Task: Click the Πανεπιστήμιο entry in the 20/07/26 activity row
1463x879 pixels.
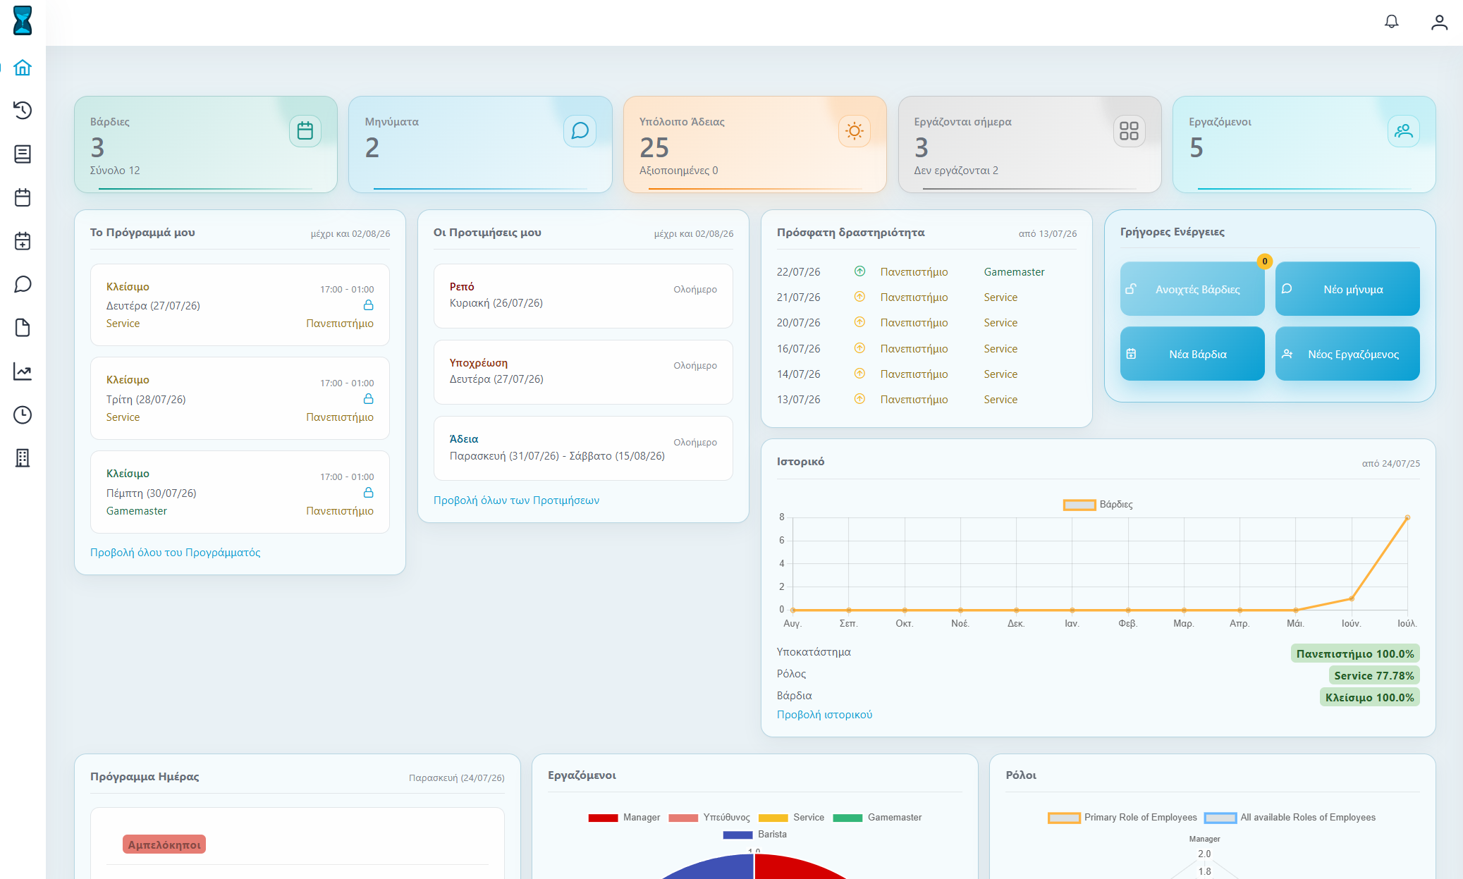Action: (914, 323)
